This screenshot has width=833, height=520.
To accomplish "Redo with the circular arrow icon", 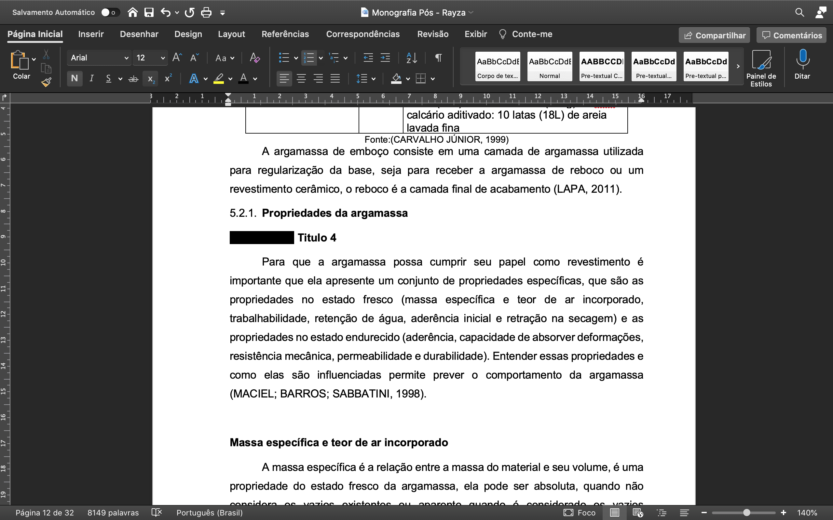I will [189, 12].
